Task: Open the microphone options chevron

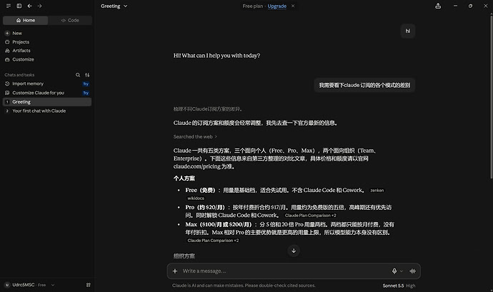Action: point(402,271)
